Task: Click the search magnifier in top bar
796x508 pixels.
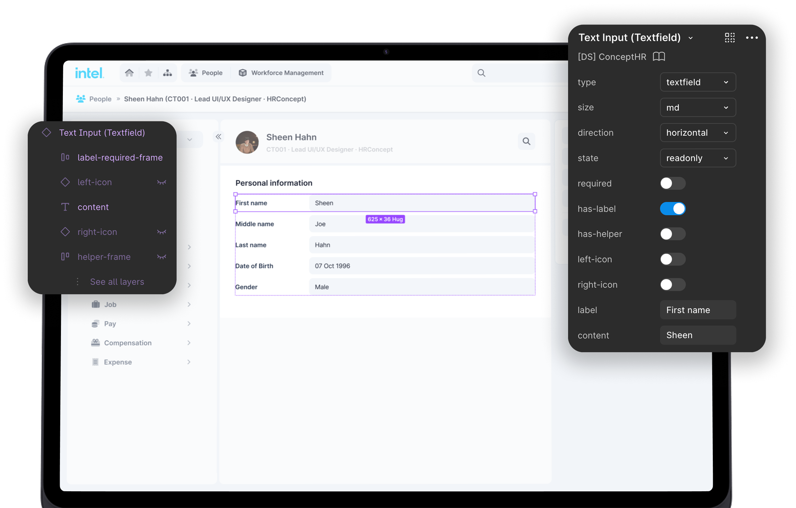Action: 481,73
